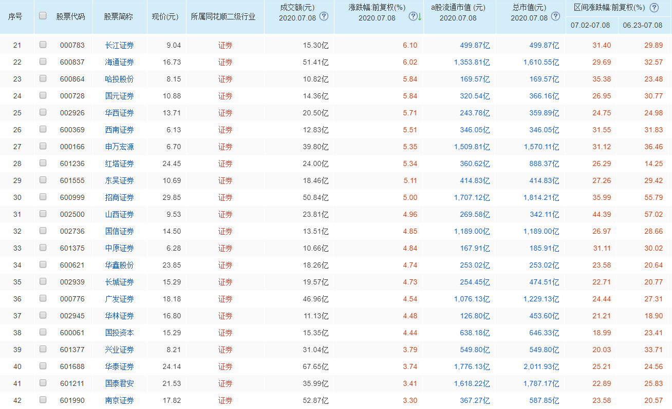Open the 国投资本 link

point(120,333)
